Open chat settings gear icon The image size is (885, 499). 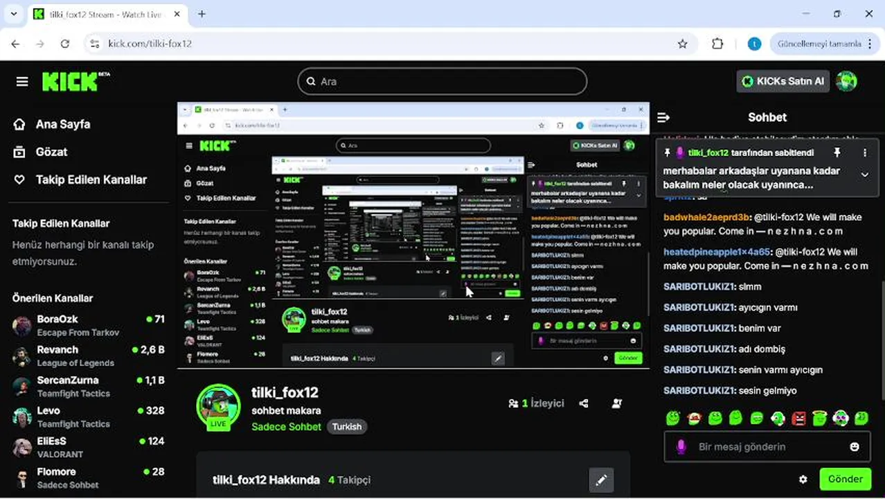click(803, 479)
